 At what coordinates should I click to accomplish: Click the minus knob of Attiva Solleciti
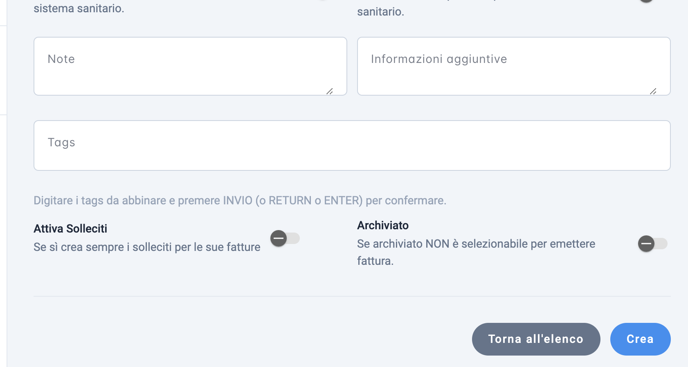(279, 238)
